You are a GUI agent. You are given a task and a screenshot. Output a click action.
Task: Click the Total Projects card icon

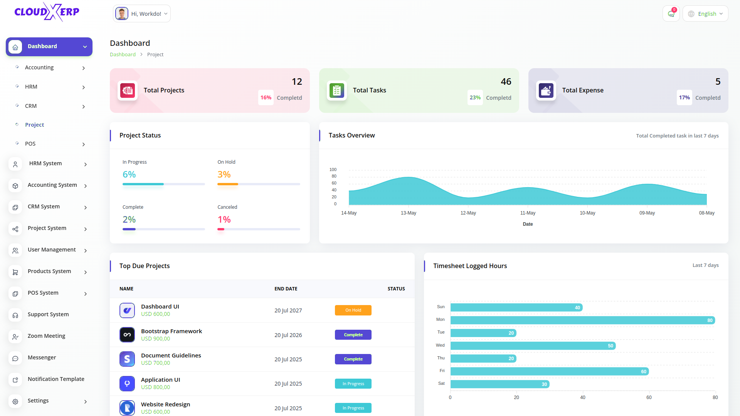point(128,91)
